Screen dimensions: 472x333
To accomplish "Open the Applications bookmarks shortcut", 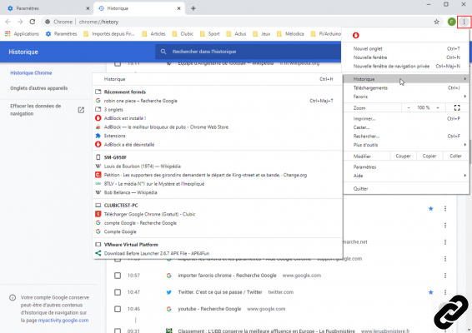I will coord(22,33).
